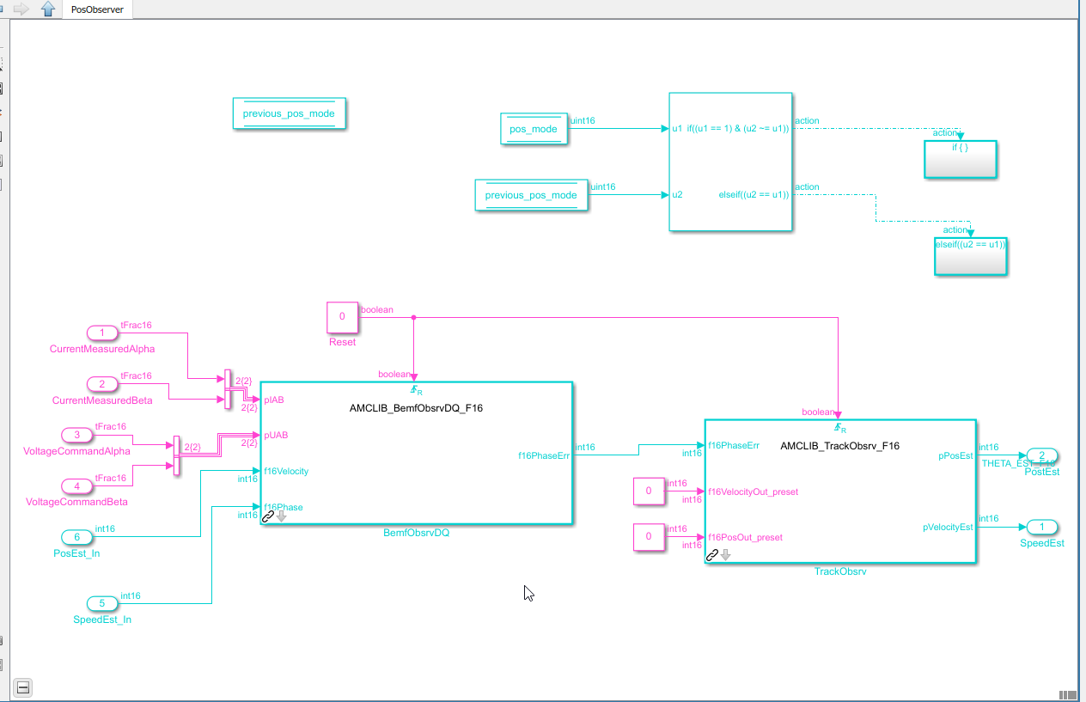The height and width of the screenshot is (702, 1086).
Task: Select the if { } action subsystem
Action: point(960,159)
